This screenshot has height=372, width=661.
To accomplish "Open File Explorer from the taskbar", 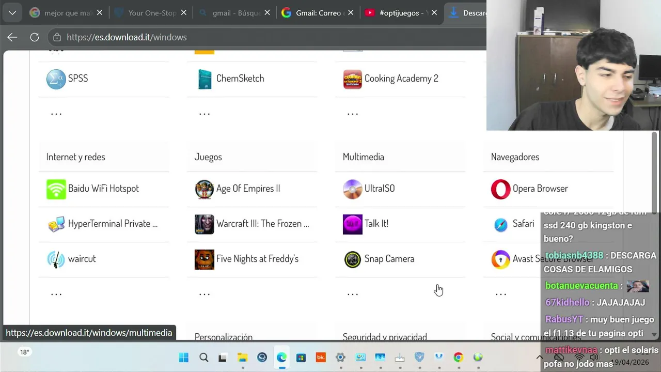I will [x=242, y=358].
